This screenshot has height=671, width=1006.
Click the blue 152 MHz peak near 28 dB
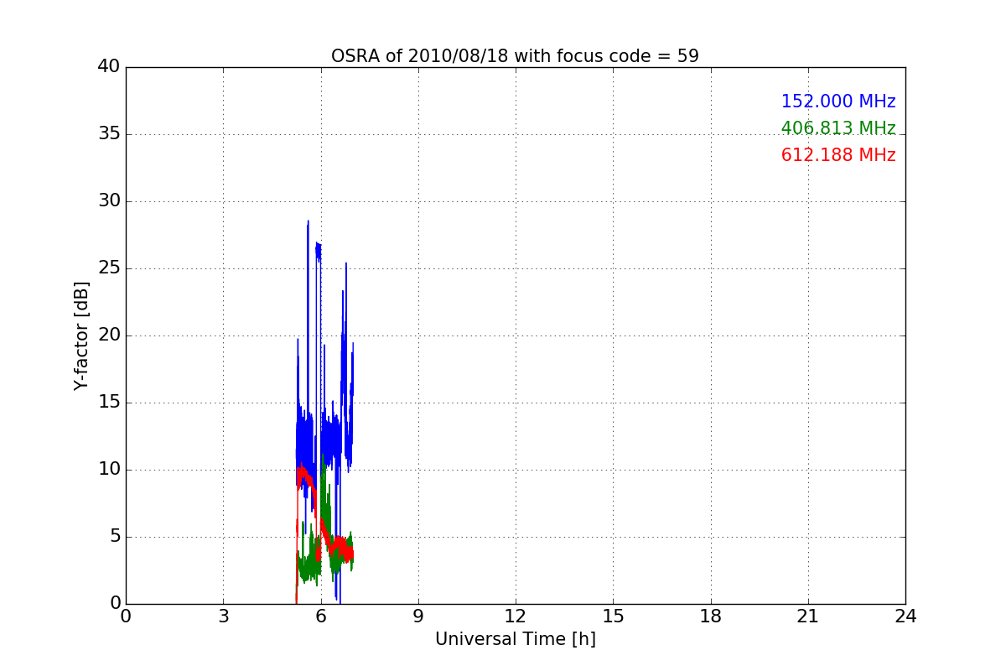[308, 223]
